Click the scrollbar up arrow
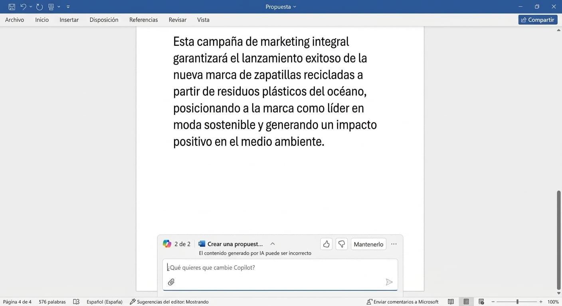Image resolution: width=562 pixels, height=306 pixels. pos(559,30)
